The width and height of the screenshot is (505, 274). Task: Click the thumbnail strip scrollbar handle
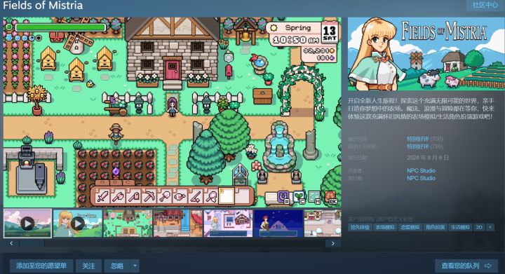click(x=32, y=243)
